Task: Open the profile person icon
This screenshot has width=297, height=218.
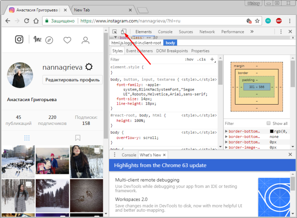Action: coord(85,40)
